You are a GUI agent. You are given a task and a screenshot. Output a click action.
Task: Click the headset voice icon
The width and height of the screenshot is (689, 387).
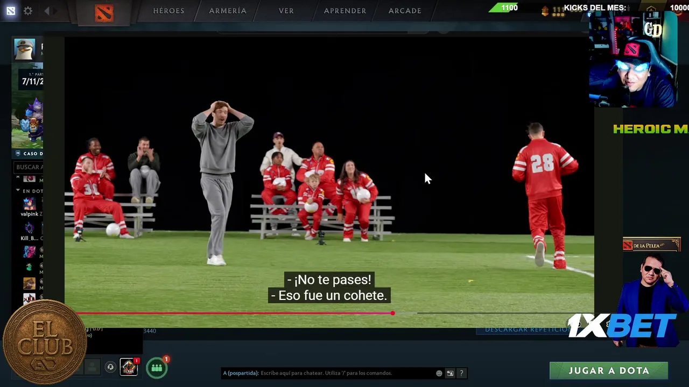coord(110,367)
